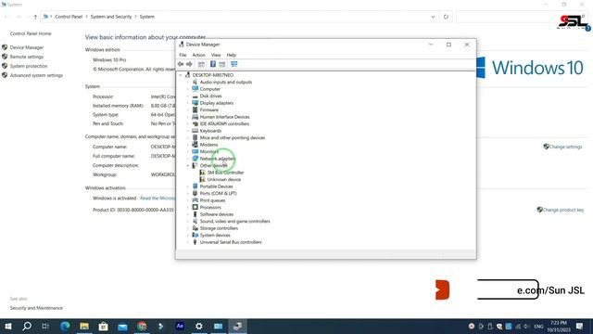Open Advanced system settings link
593x334 pixels.
click(36, 75)
